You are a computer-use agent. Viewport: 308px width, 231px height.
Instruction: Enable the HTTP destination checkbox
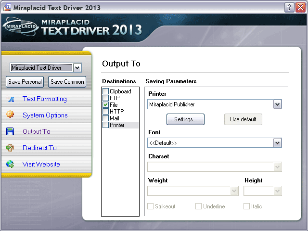coord(106,111)
